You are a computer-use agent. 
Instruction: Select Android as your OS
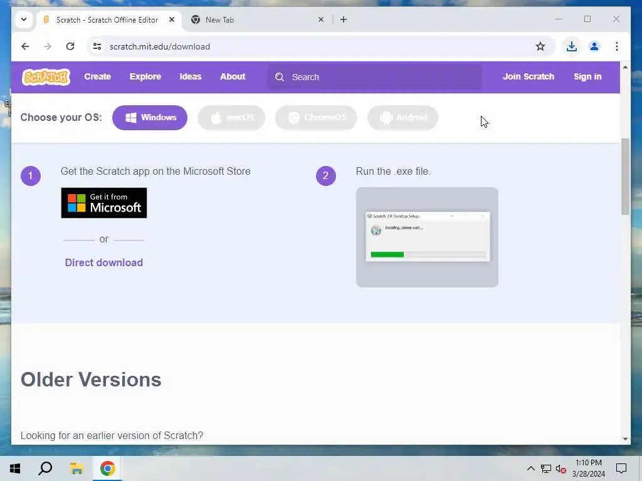click(403, 118)
